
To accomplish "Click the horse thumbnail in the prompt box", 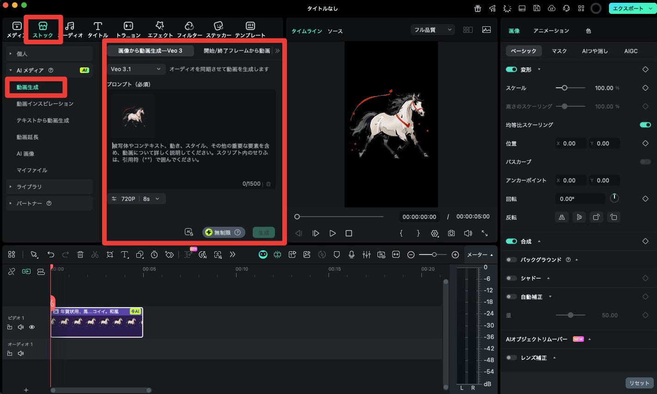I will click(133, 116).
